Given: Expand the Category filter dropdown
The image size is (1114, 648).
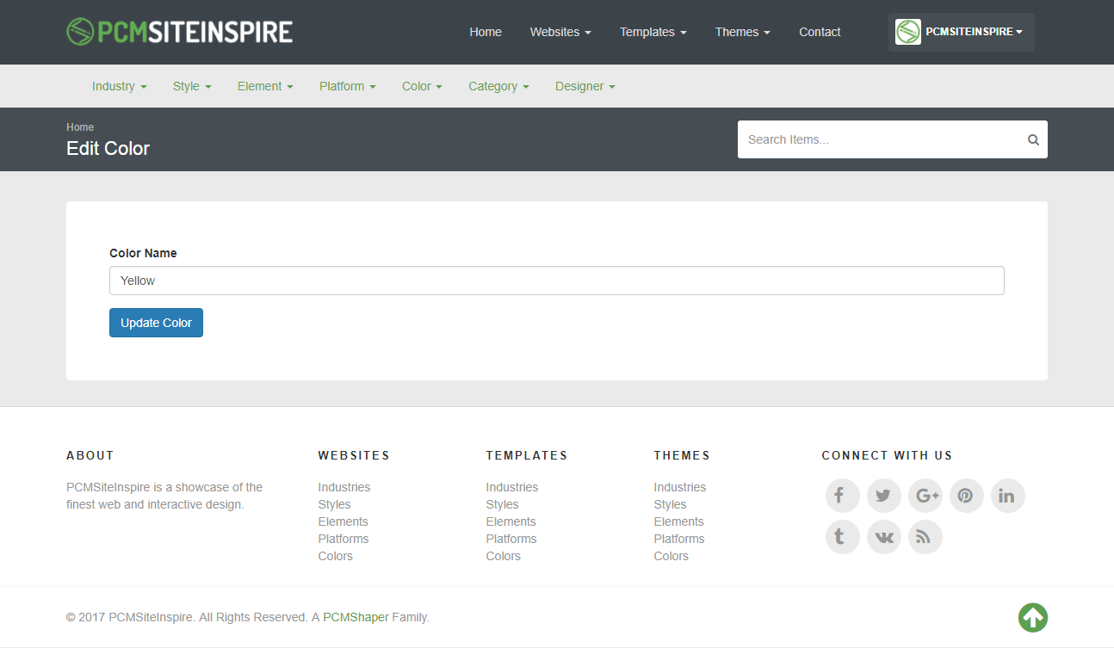Looking at the screenshot, I should tap(498, 86).
